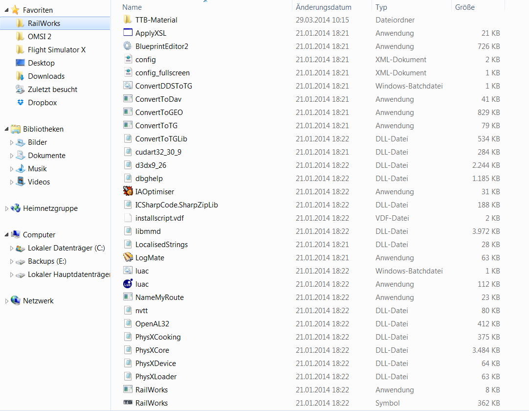Select the IAOptimiser application icon
The height and width of the screenshot is (411, 529).
(x=128, y=191)
